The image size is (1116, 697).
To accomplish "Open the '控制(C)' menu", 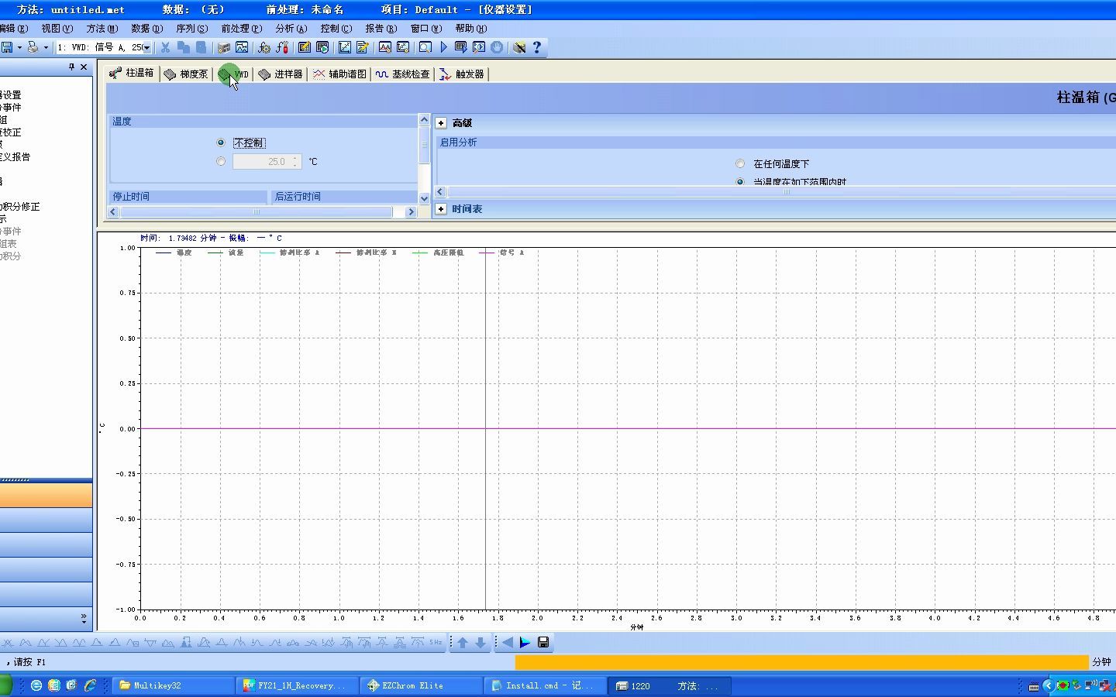I will tap(336, 29).
